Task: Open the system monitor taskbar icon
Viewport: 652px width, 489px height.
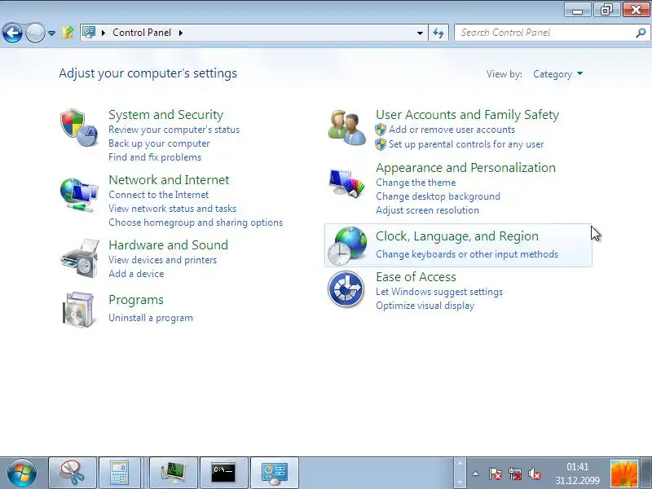Action: pyautogui.click(x=174, y=473)
